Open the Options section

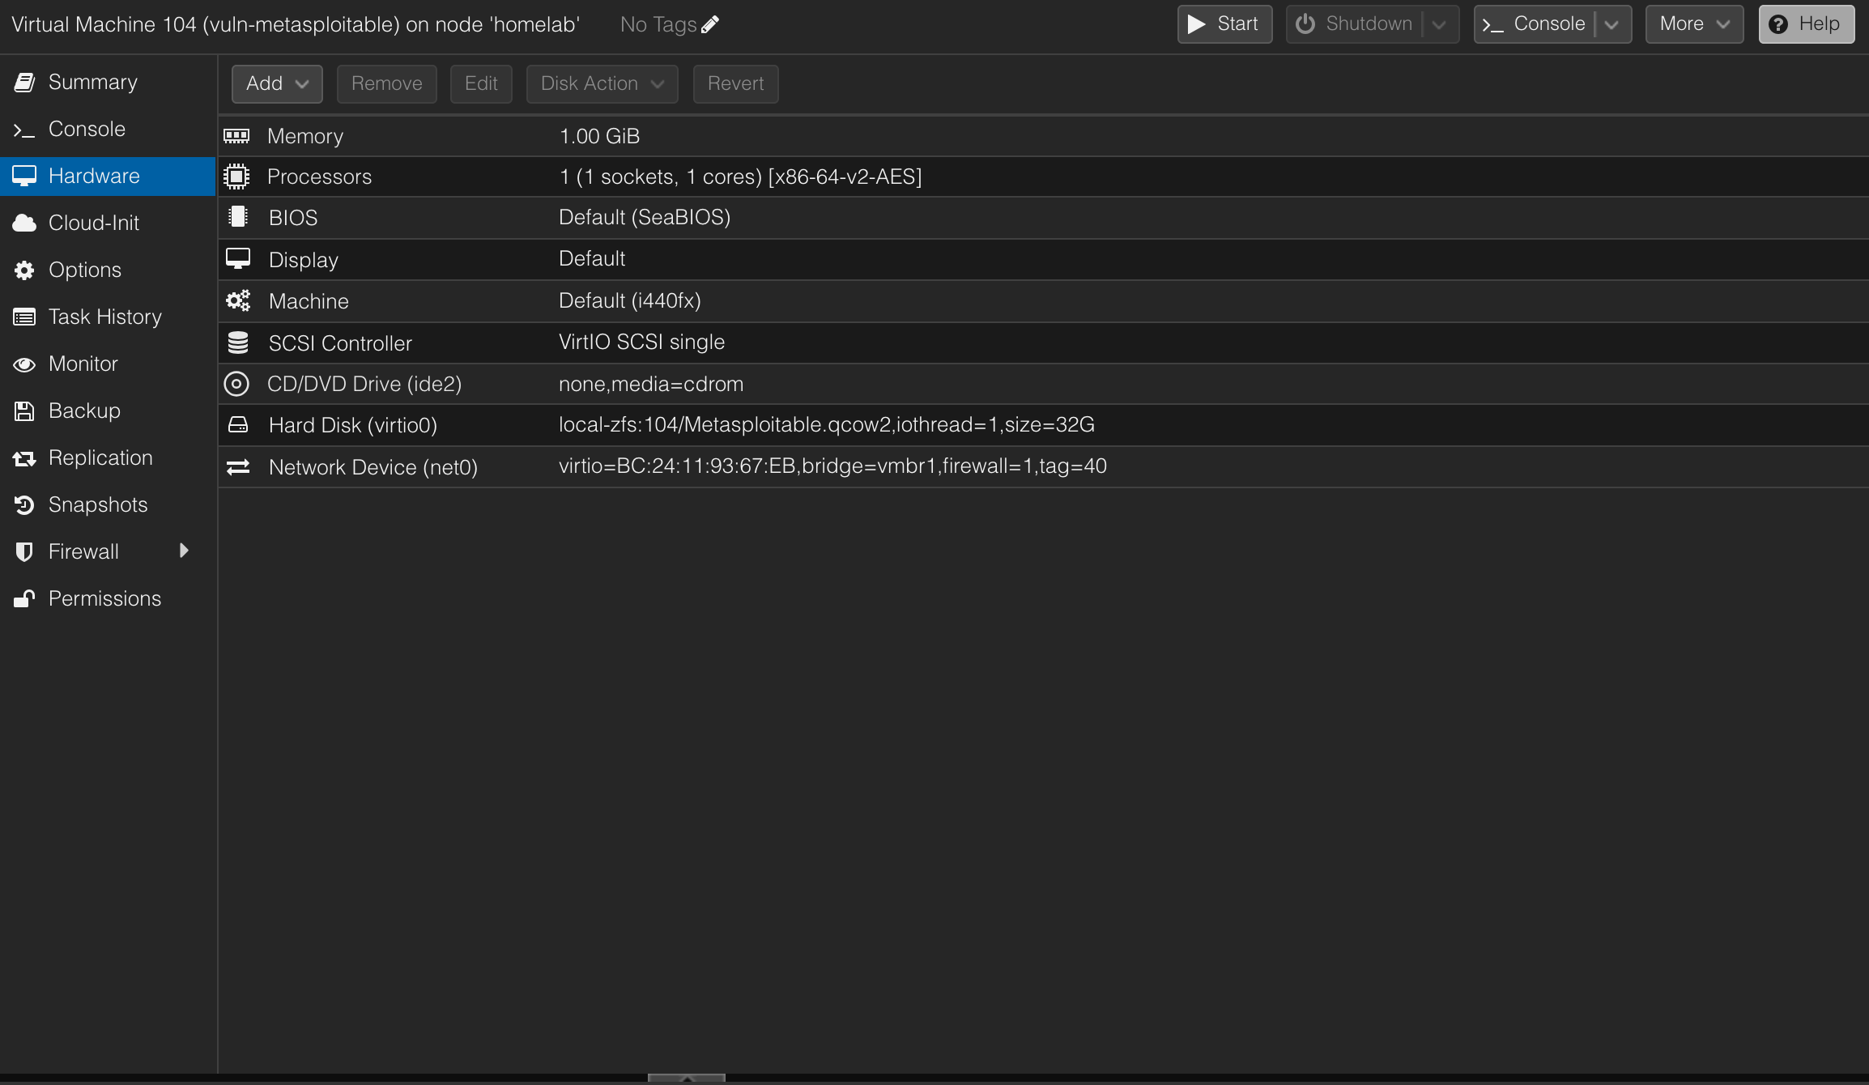click(x=108, y=270)
